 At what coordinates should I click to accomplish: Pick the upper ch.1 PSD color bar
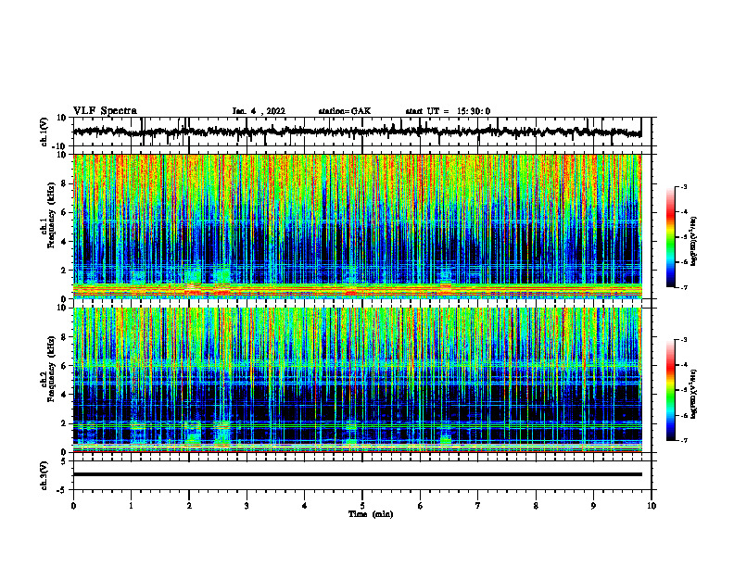671,237
